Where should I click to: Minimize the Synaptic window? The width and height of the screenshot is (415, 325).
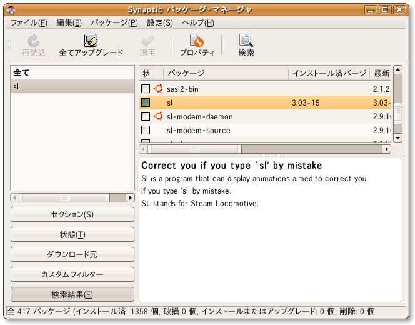tap(371, 10)
